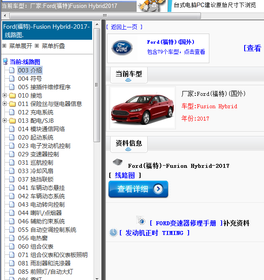Click 菜单展开 to expand all menus
Image resolution: width=264 pixels, height=280 pixels.
21,46
